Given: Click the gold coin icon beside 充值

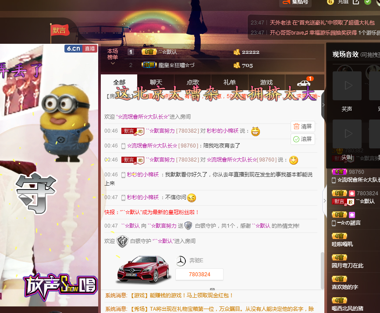Looking at the screenshot, I should pos(330,2).
